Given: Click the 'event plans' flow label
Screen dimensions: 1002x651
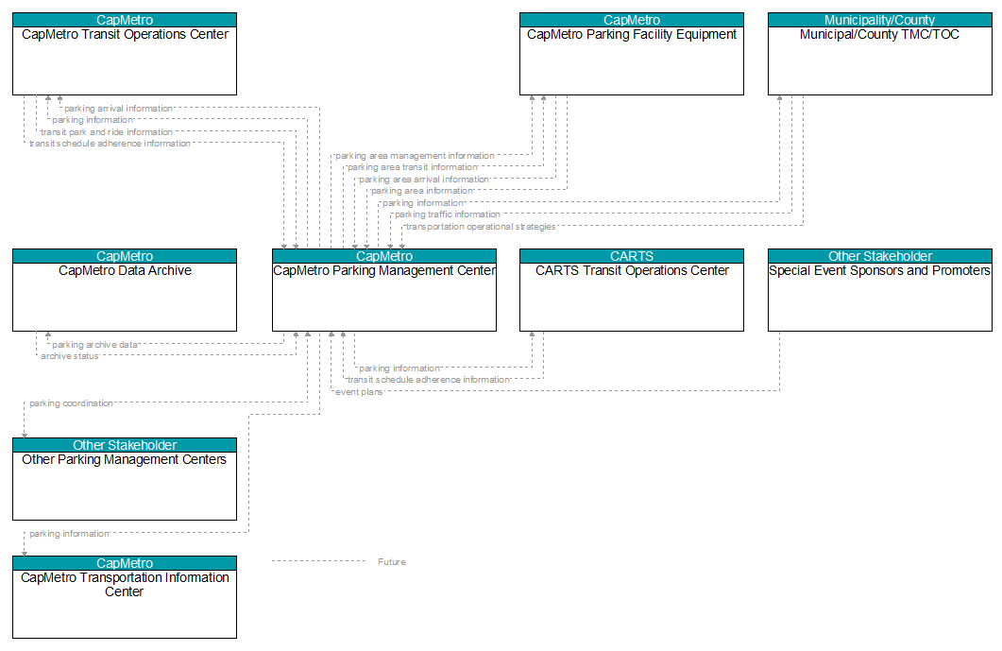Looking at the screenshot, I should [359, 392].
